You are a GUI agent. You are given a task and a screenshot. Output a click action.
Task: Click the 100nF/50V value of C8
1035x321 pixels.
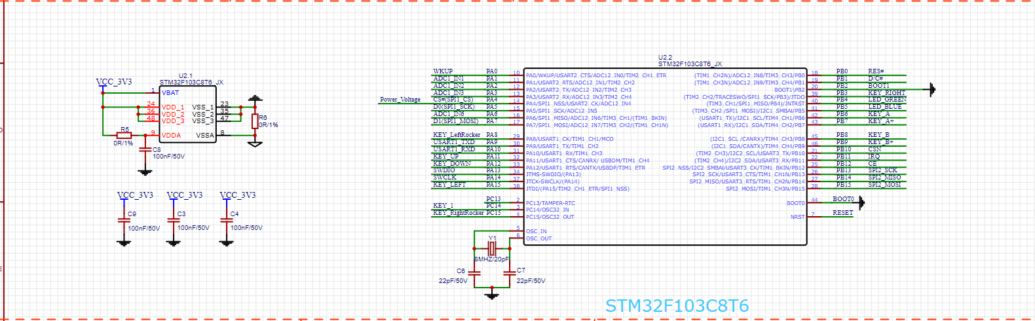pyautogui.click(x=169, y=157)
